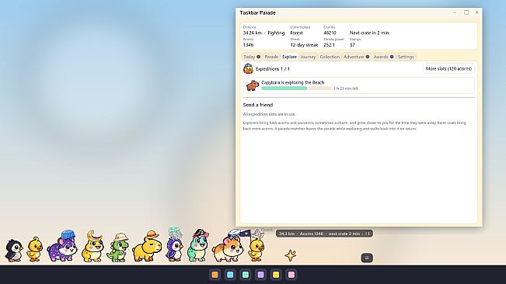Open the orange taskbar app
The image size is (506, 284).
pos(215,275)
